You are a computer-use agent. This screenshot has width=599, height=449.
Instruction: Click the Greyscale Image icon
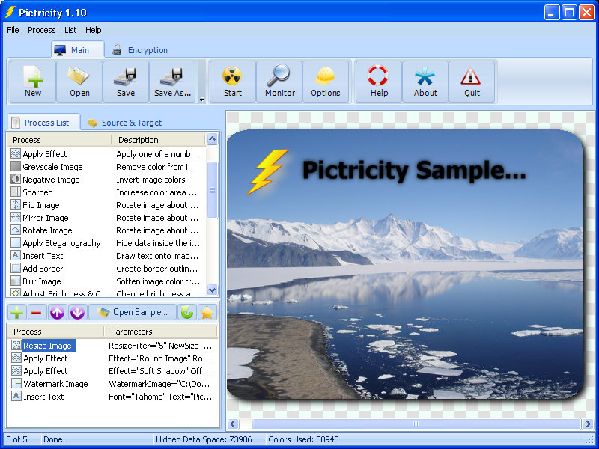click(16, 166)
